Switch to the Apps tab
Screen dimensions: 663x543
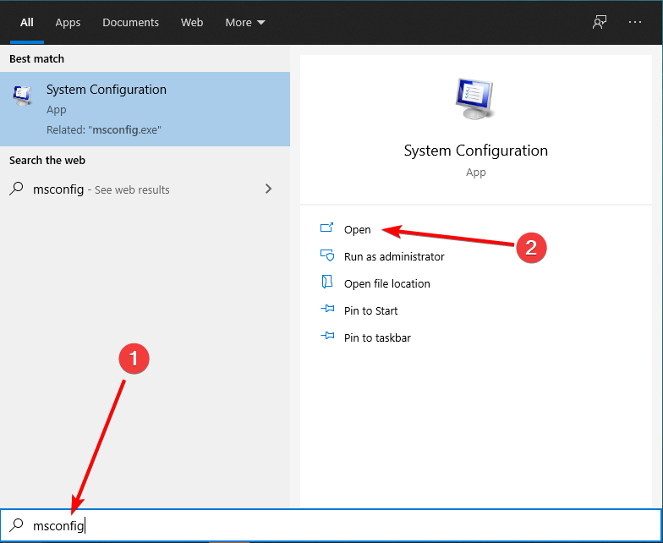68,23
